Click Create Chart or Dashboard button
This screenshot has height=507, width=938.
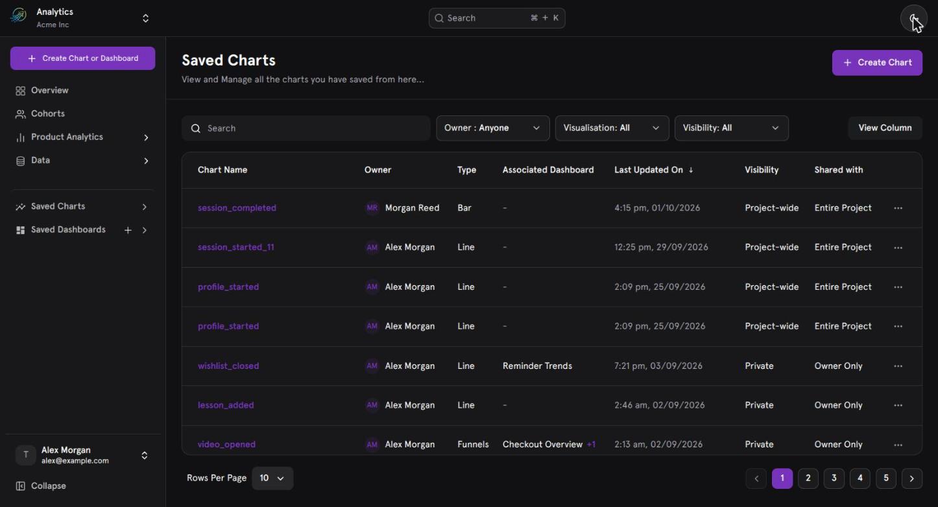point(82,58)
